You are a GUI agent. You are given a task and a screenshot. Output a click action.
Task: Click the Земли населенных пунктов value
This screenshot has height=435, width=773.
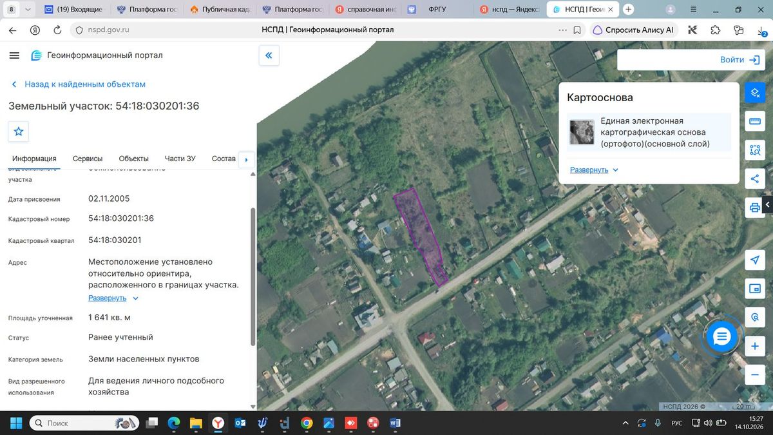(144, 359)
